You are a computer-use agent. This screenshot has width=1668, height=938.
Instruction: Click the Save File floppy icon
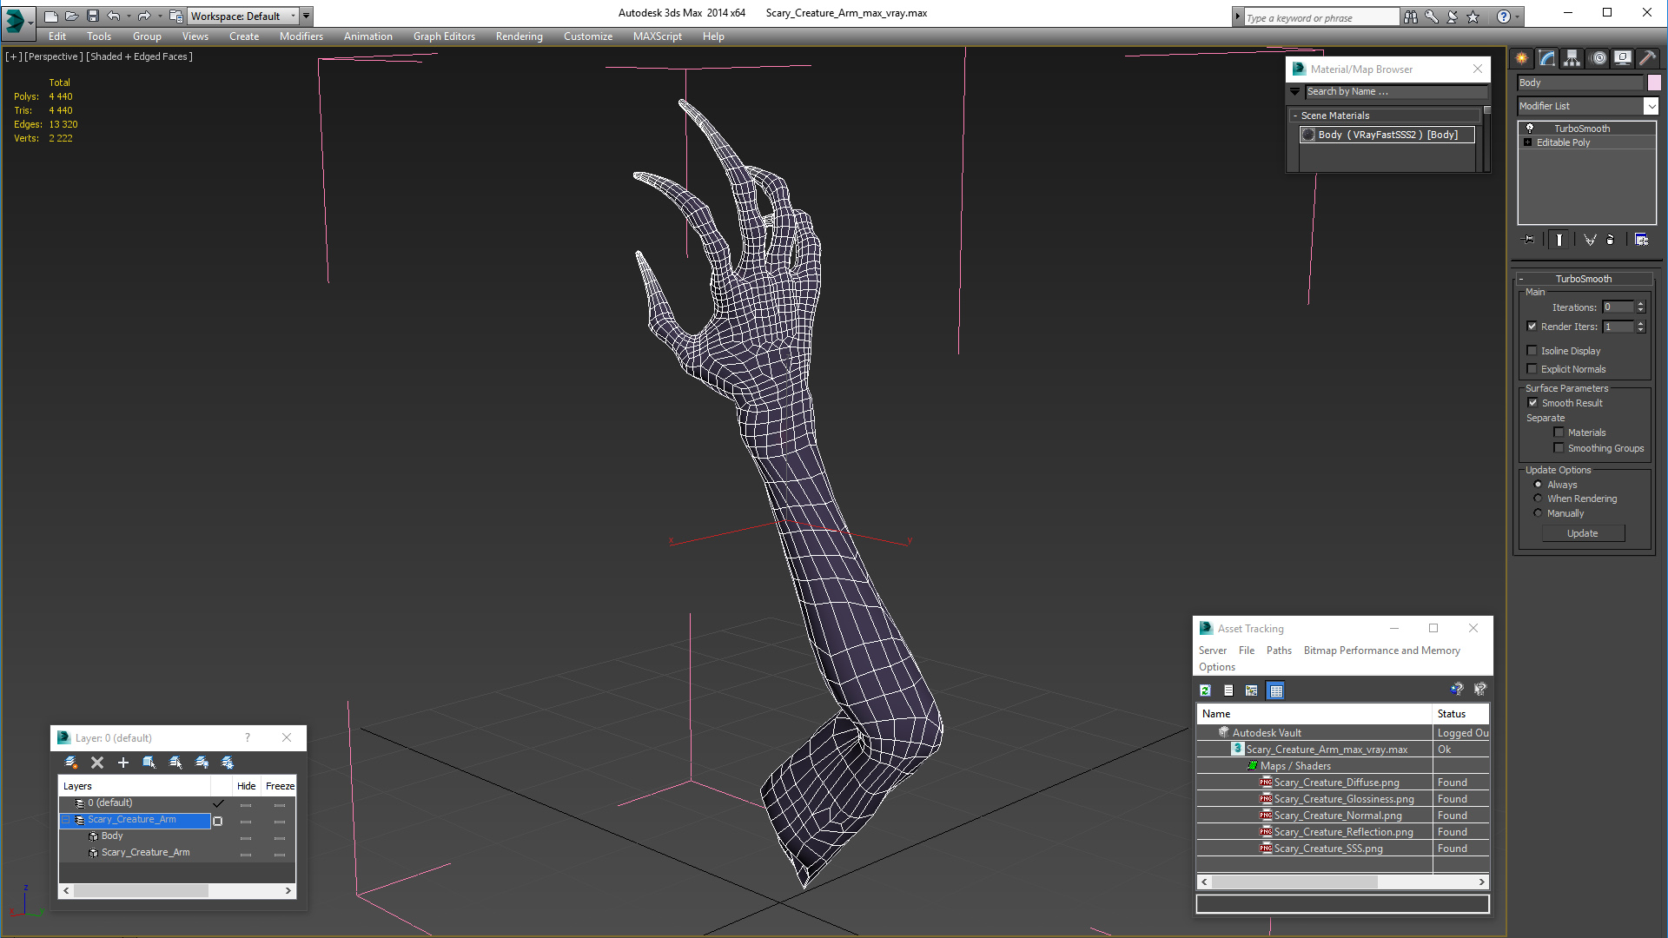(x=93, y=16)
